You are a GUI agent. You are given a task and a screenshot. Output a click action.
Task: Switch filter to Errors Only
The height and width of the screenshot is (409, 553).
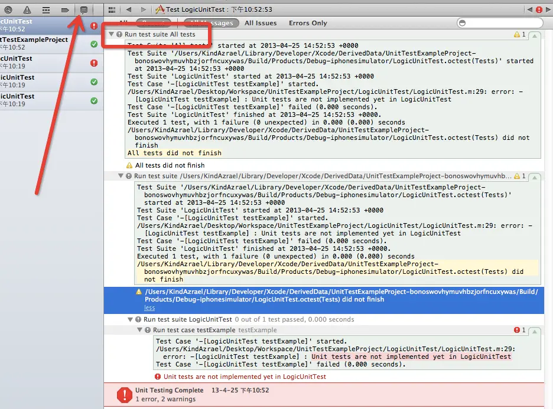point(308,23)
